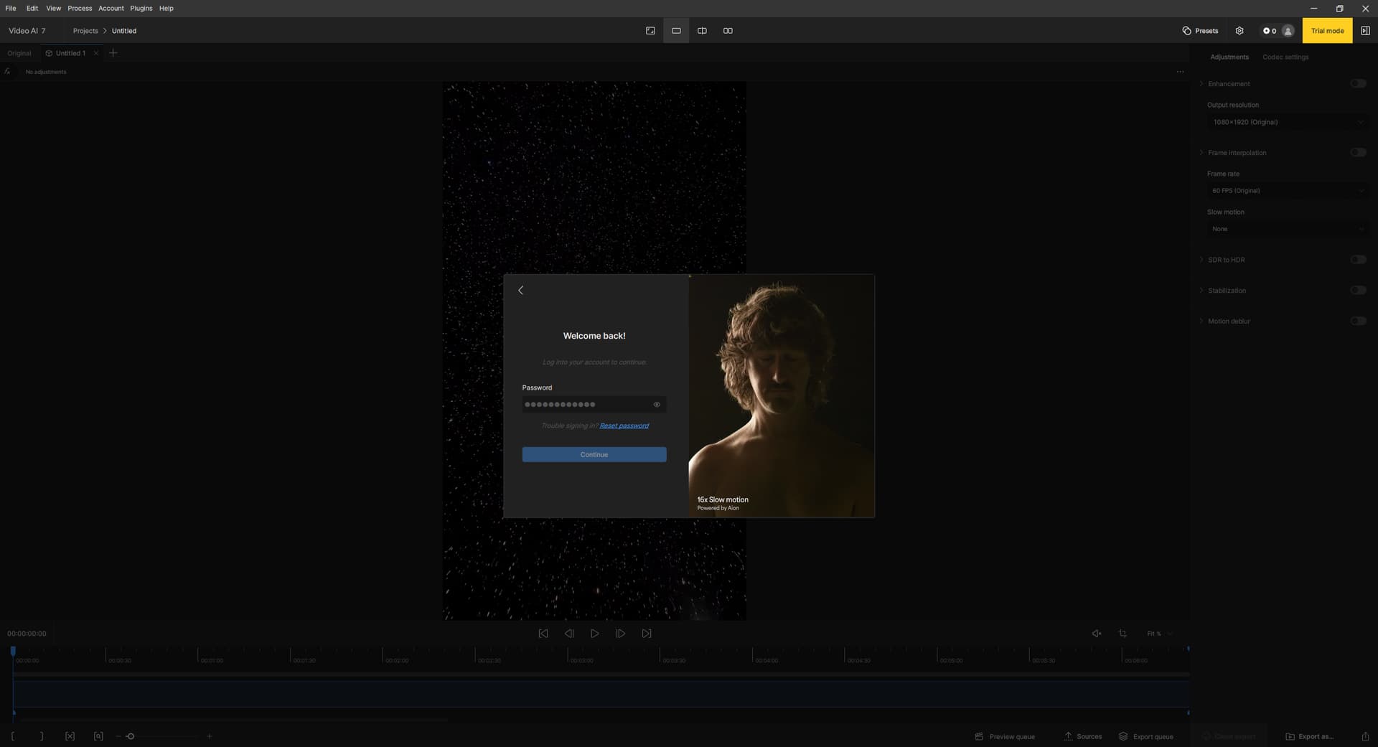
Task: Toggle the audio mute speaker icon
Action: click(x=1096, y=634)
